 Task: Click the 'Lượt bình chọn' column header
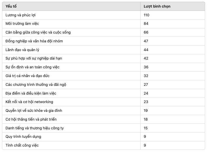tap(173, 6)
